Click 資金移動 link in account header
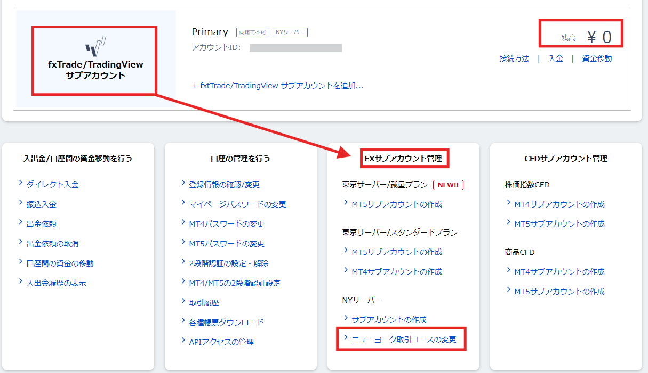Image resolution: width=648 pixels, height=373 pixels. coord(597,59)
